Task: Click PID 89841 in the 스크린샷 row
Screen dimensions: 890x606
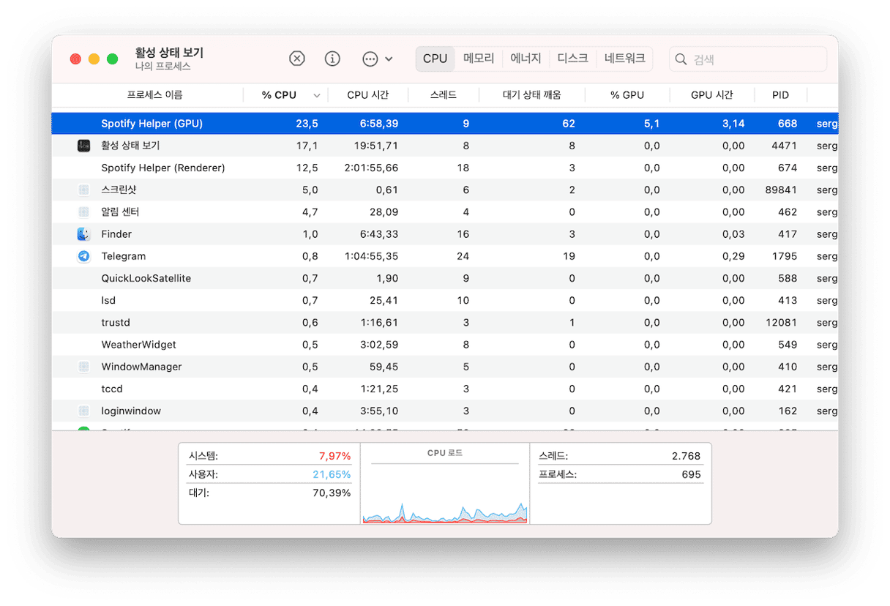Action: click(780, 190)
